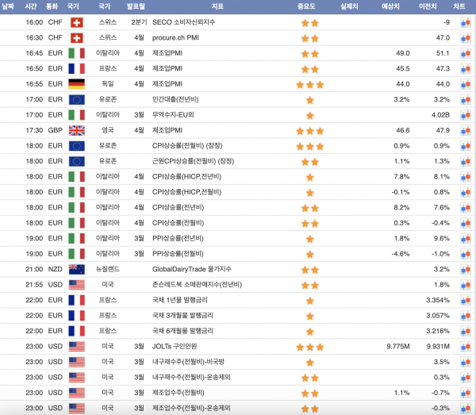This screenshot has width=476, height=415.
Task: Click the 시간 column header
Action: (x=31, y=6)
